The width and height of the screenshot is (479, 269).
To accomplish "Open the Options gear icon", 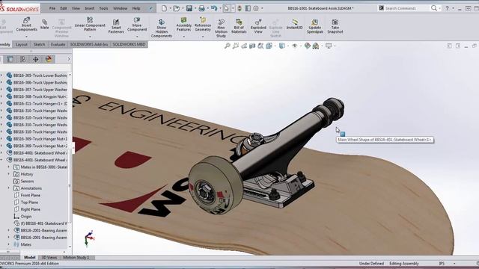I will click(256, 8).
